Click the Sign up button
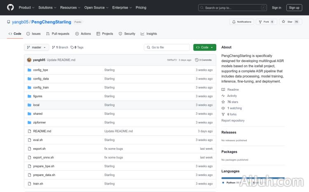 coord(294,7)
